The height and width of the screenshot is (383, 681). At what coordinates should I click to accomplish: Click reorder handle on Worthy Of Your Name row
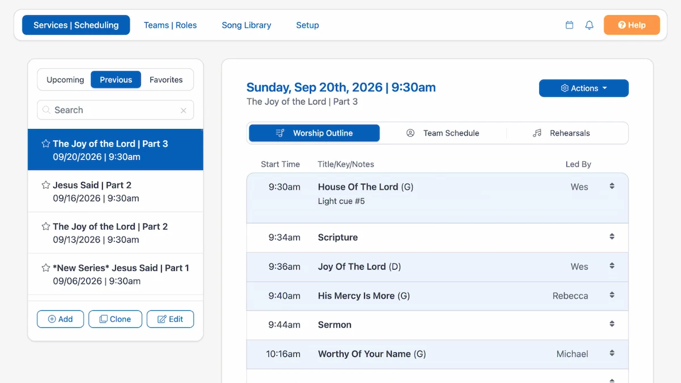click(612, 353)
